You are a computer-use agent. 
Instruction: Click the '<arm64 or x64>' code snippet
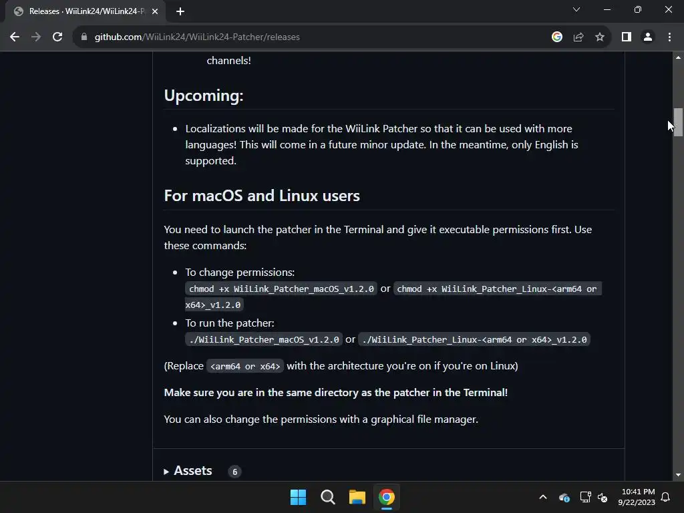pyautogui.click(x=245, y=366)
